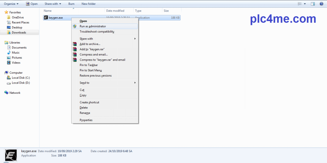The width and height of the screenshot is (327, 163).
Task: Open the change view dropdown arrow
Action: pos(305,4)
